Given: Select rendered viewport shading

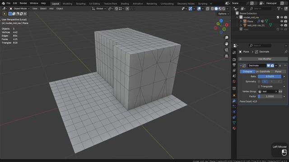Looking at the screenshot, I should (x=224, y=9).
